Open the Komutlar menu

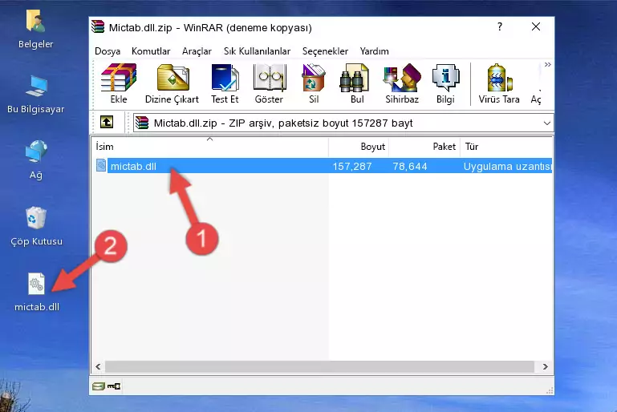click(x=151, y=51)
